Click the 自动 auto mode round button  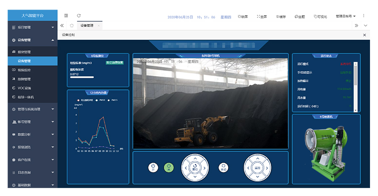click(223, 168)
